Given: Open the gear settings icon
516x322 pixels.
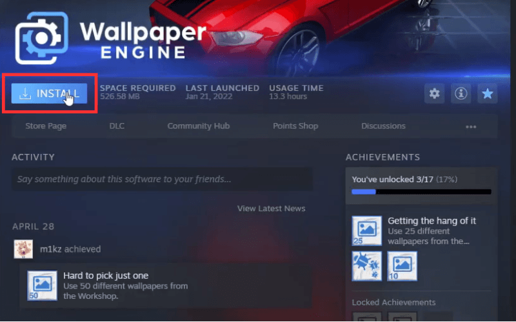Looking at the screenshot, I should pos(434,93).
